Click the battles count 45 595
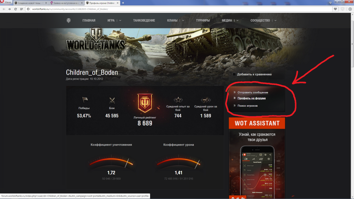The height and width of the screenshot is (199, 354). [x=112, y=116]
